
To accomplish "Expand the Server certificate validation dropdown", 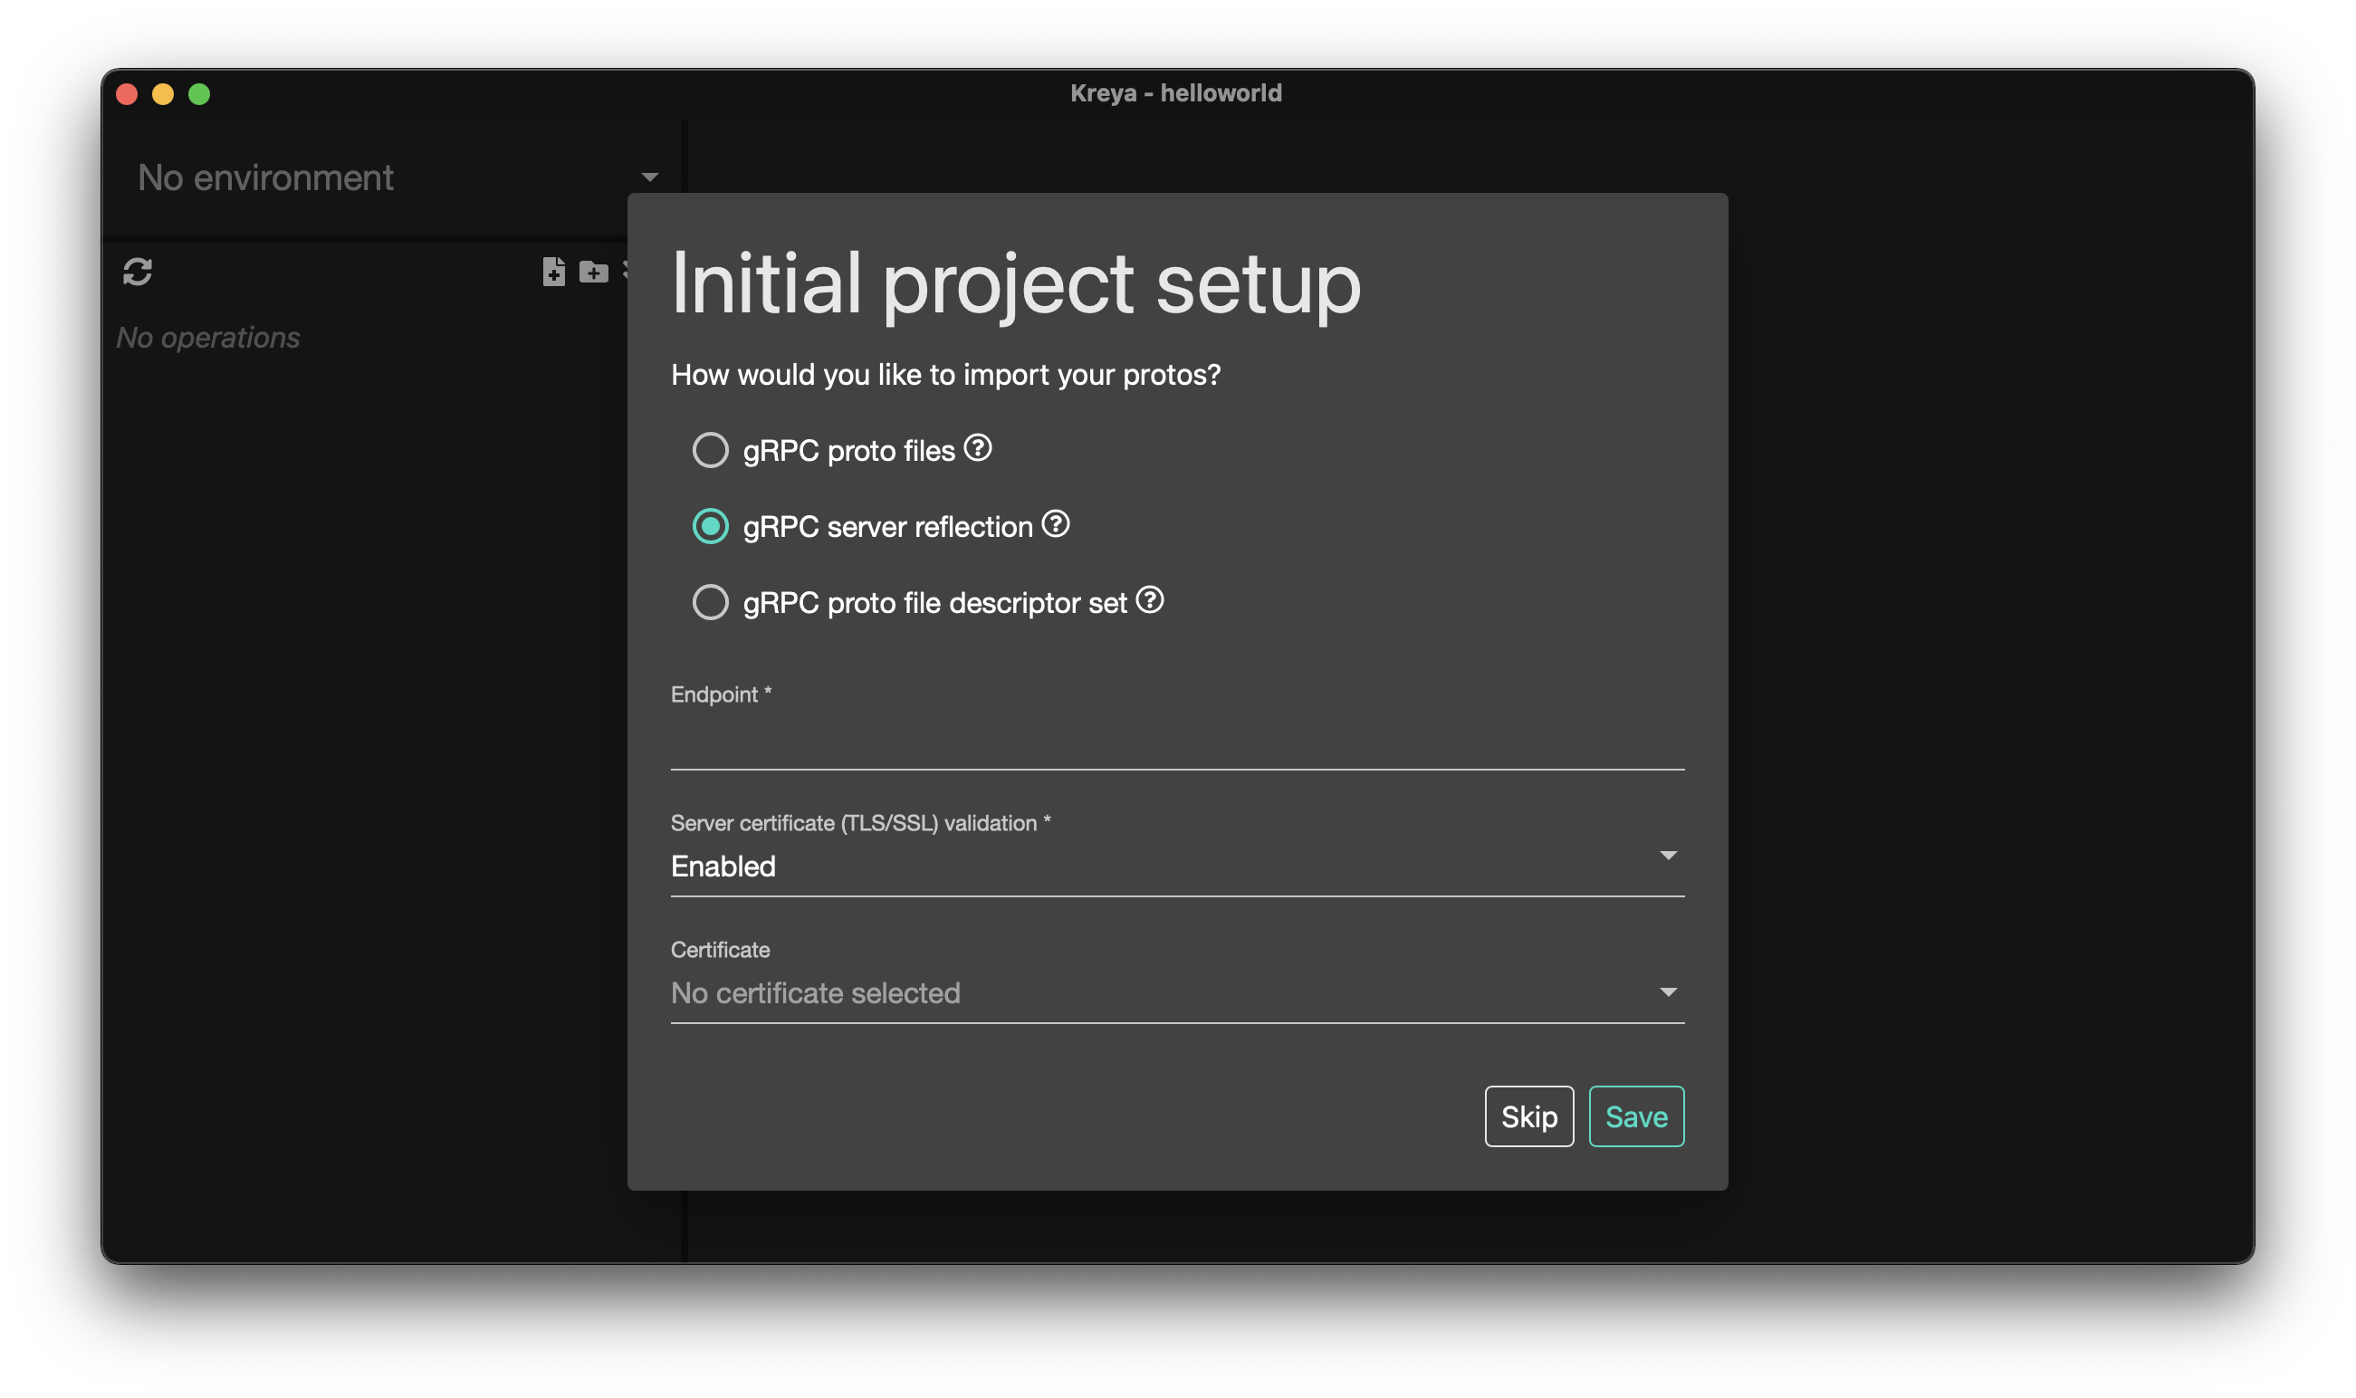I will click(x=1176, y=866).
